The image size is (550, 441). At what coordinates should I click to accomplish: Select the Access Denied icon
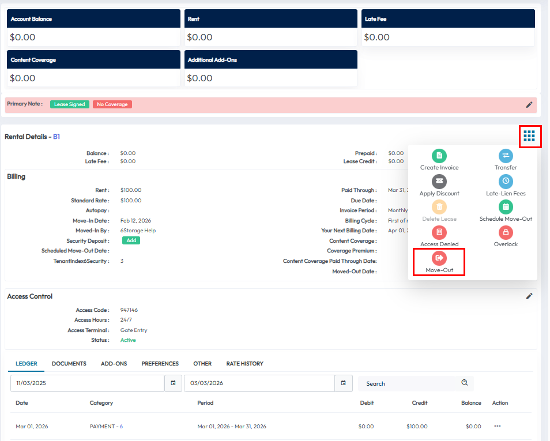click(439, 232)
